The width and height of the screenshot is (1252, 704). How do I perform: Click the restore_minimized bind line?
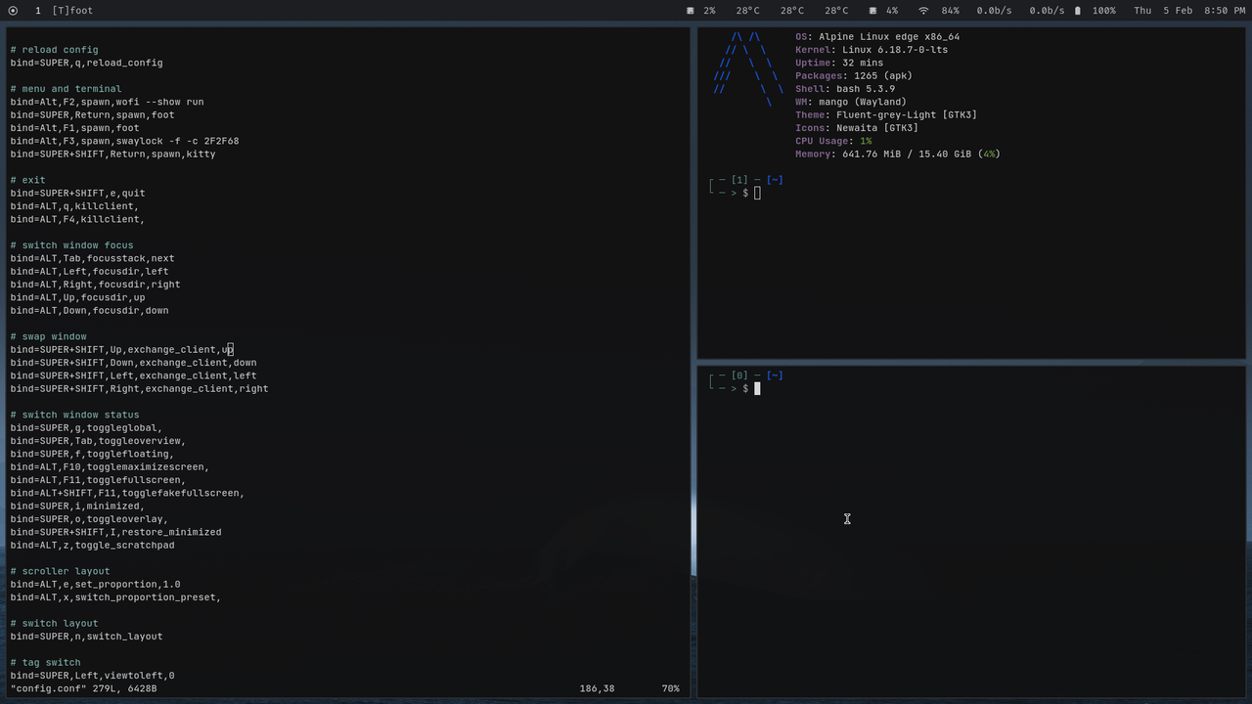tap(116, 532)
